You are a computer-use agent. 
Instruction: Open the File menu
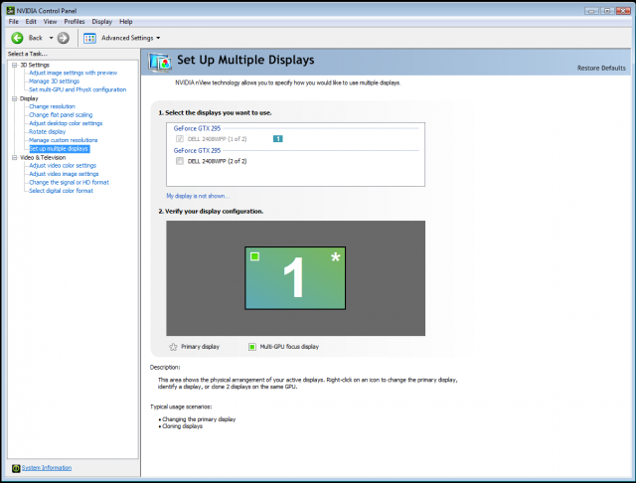pyautogui.click(x=14, y=22)
